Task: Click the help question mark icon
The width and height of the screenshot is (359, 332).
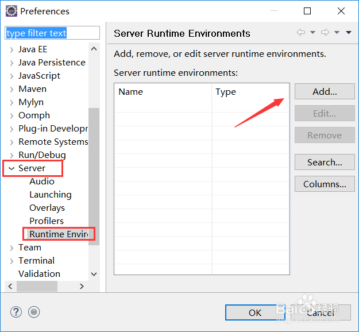Action: pyautogui.click(x=16, y=312)
